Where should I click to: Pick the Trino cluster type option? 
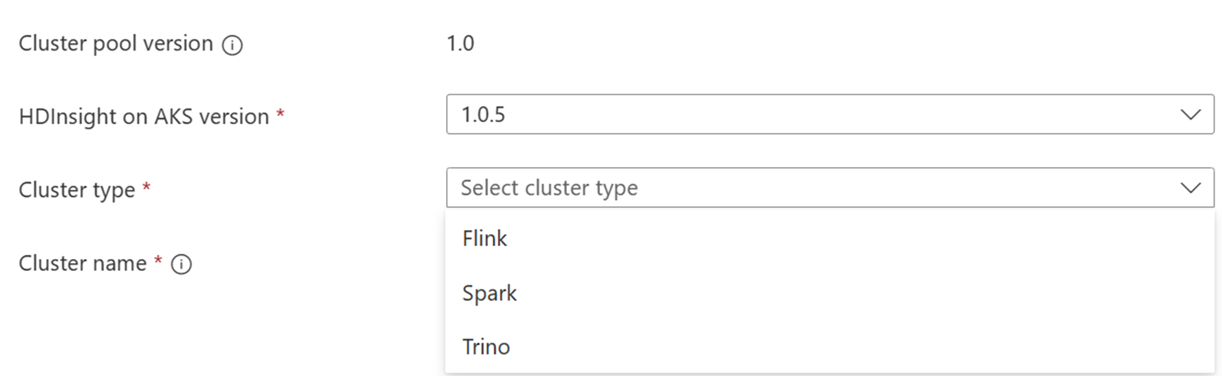click(486, 347)
